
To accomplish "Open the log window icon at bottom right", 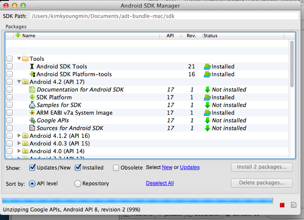I will (x=294, y=205).
